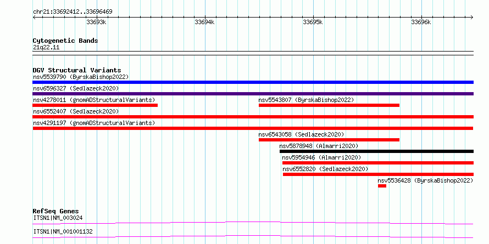The height and width of the screenshot is (244, 489).
Task: Open the nsv4291197 (gnomADStructuralVariants) label
Action: point(94,123)
